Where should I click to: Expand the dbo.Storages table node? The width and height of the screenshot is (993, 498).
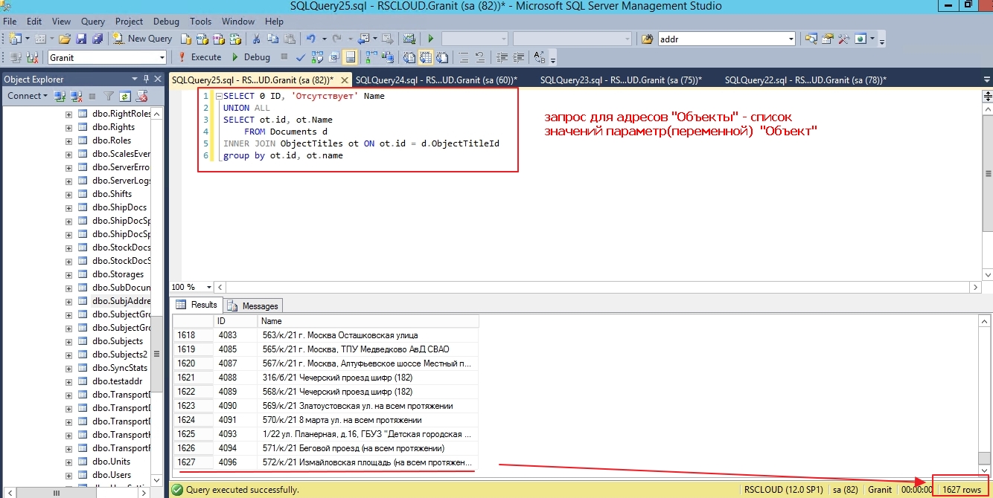[x=68, y=274]
